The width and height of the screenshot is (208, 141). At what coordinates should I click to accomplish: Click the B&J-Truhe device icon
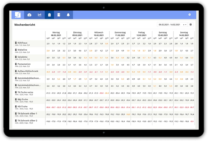pyautogui.click(x=16, y=99)
